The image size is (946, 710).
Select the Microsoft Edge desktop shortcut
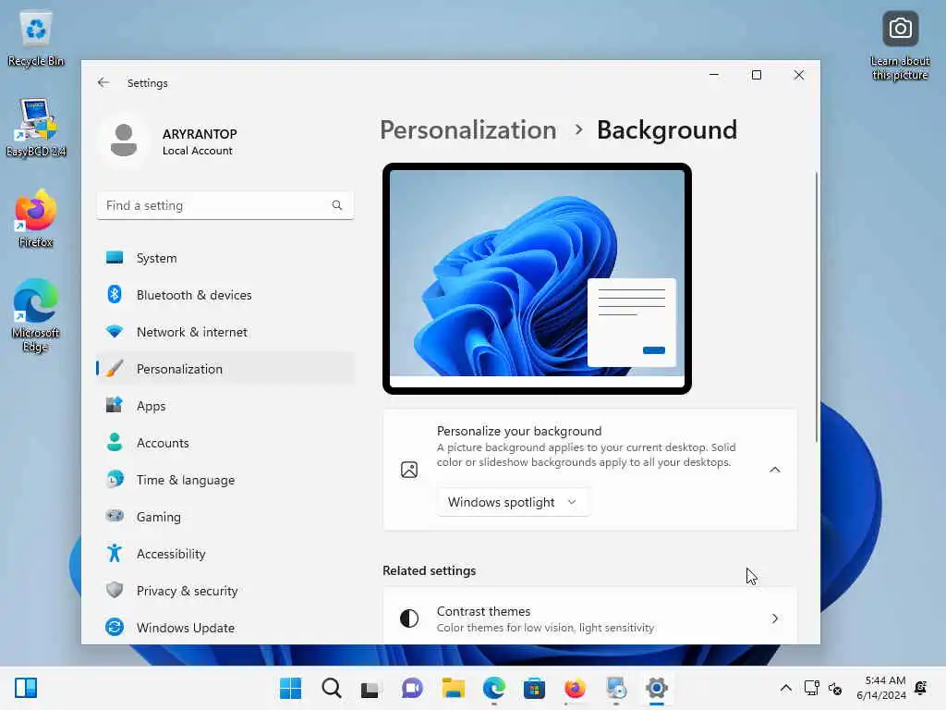36,316
